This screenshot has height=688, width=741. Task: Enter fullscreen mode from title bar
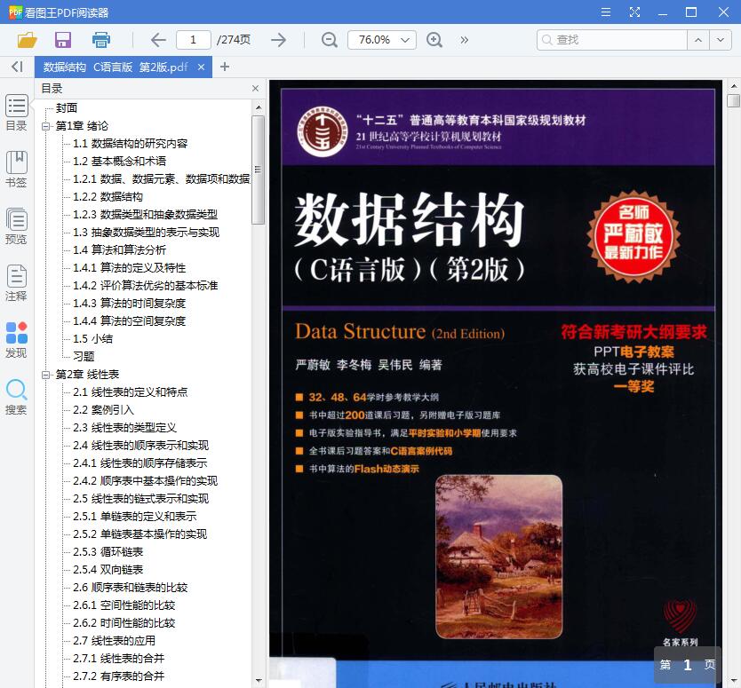(x=634, y=12)
